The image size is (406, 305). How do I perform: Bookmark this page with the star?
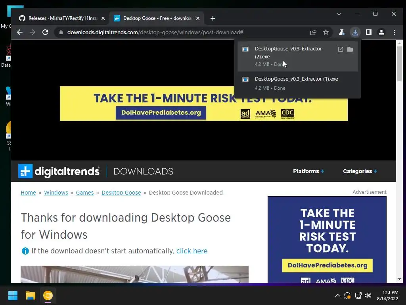tap(326, 32)
